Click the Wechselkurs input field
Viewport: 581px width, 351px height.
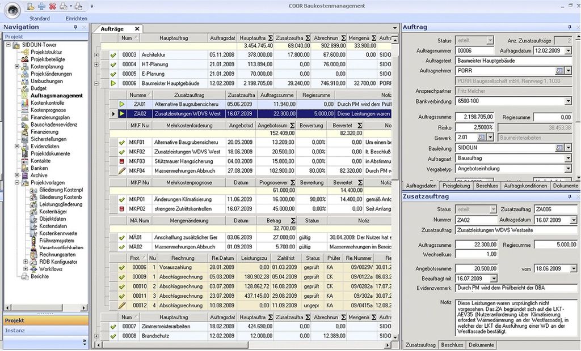click(476, 254)
